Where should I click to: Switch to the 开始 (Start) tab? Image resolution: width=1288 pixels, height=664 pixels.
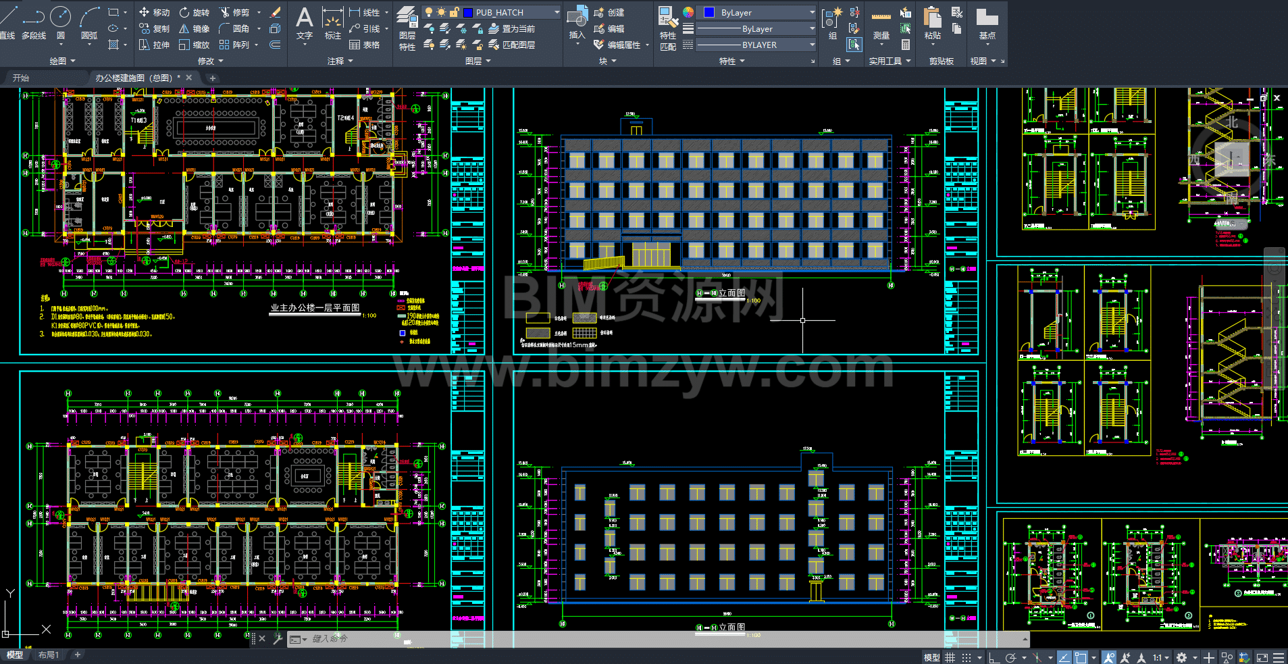[21, 78]
